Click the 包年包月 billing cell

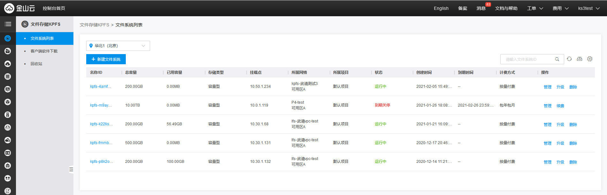tap(507, 105)
